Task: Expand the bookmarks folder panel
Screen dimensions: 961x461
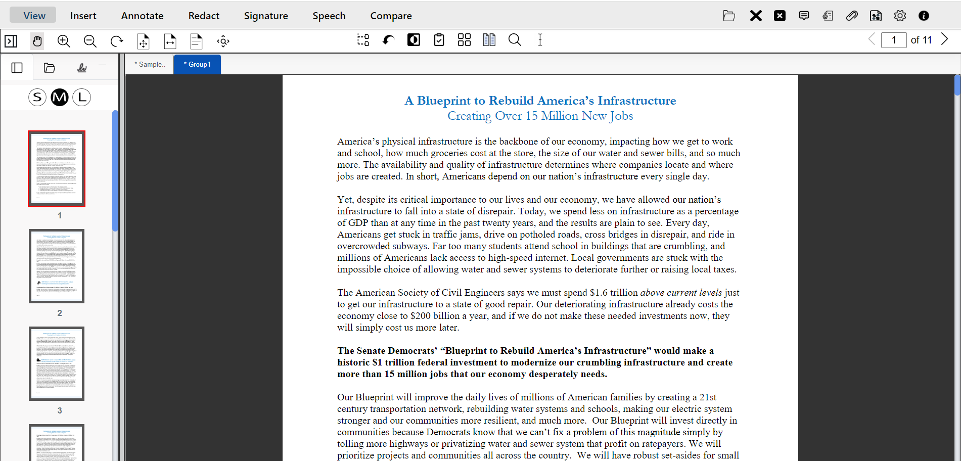Action: click(49, 67)
